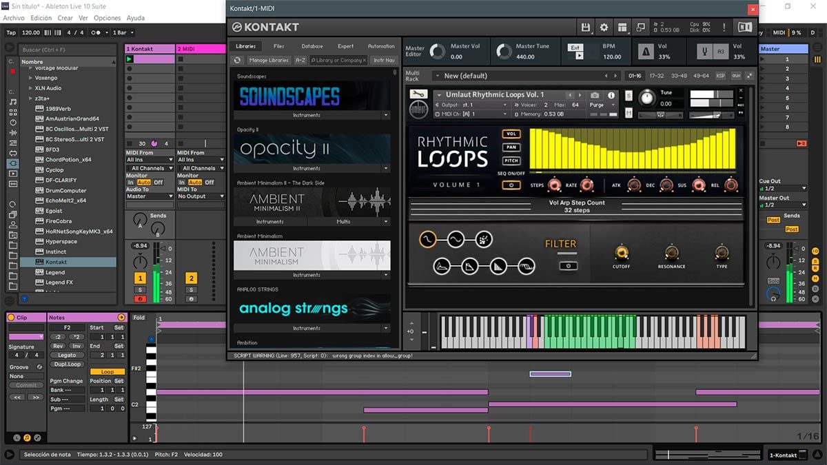Switch to Files tab in Kontakt browser

pos(278,46)
